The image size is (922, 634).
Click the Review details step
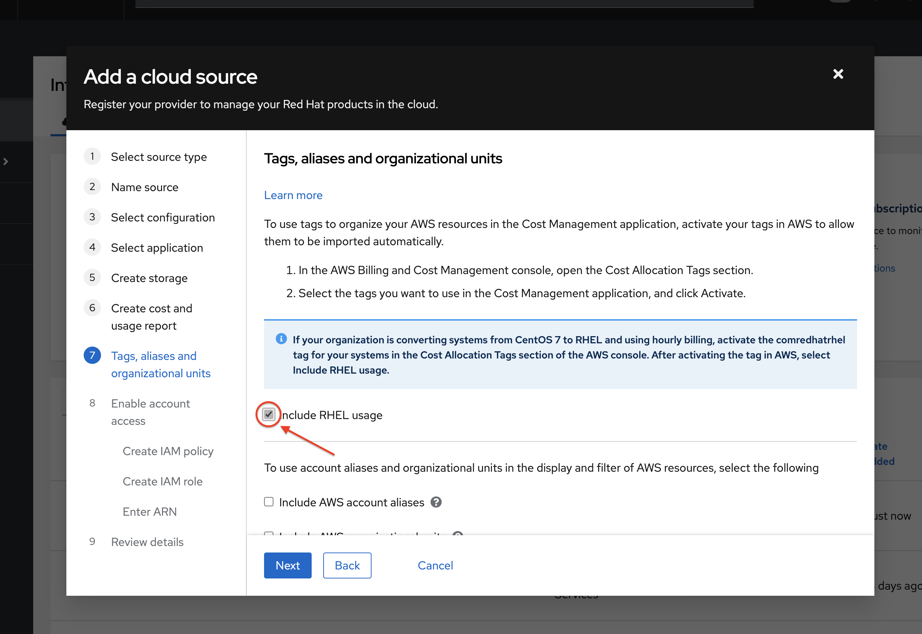147,542
